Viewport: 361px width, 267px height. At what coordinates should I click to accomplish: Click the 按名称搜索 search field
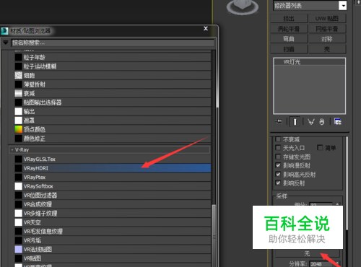pos(113,43)
